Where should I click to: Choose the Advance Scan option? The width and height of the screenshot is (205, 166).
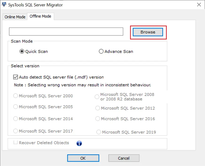(x=101, y=51)
